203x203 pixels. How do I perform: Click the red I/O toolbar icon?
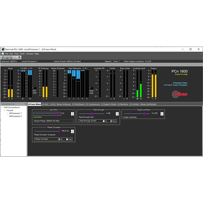10,58
